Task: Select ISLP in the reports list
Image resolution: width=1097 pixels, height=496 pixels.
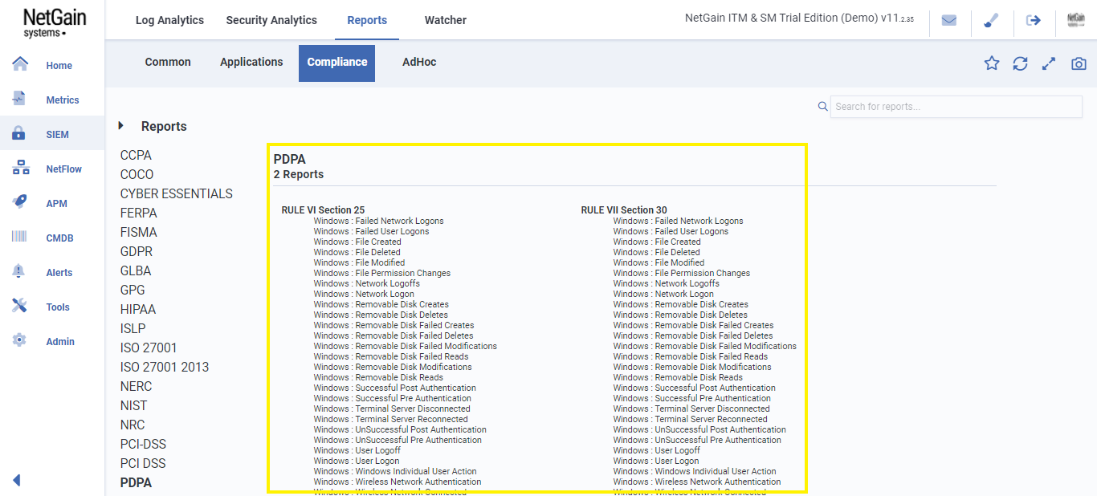Action: (133, 328)
